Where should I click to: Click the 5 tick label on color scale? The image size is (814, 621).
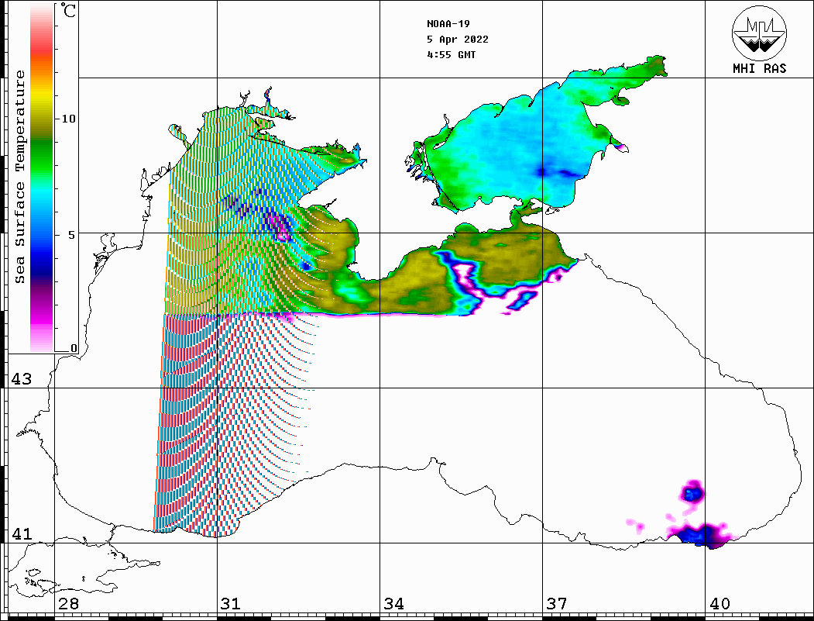[72, 235]
